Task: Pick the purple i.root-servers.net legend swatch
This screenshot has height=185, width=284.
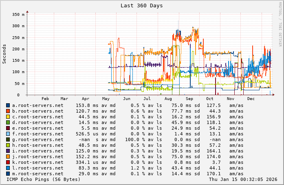Action: pos(8,151)
